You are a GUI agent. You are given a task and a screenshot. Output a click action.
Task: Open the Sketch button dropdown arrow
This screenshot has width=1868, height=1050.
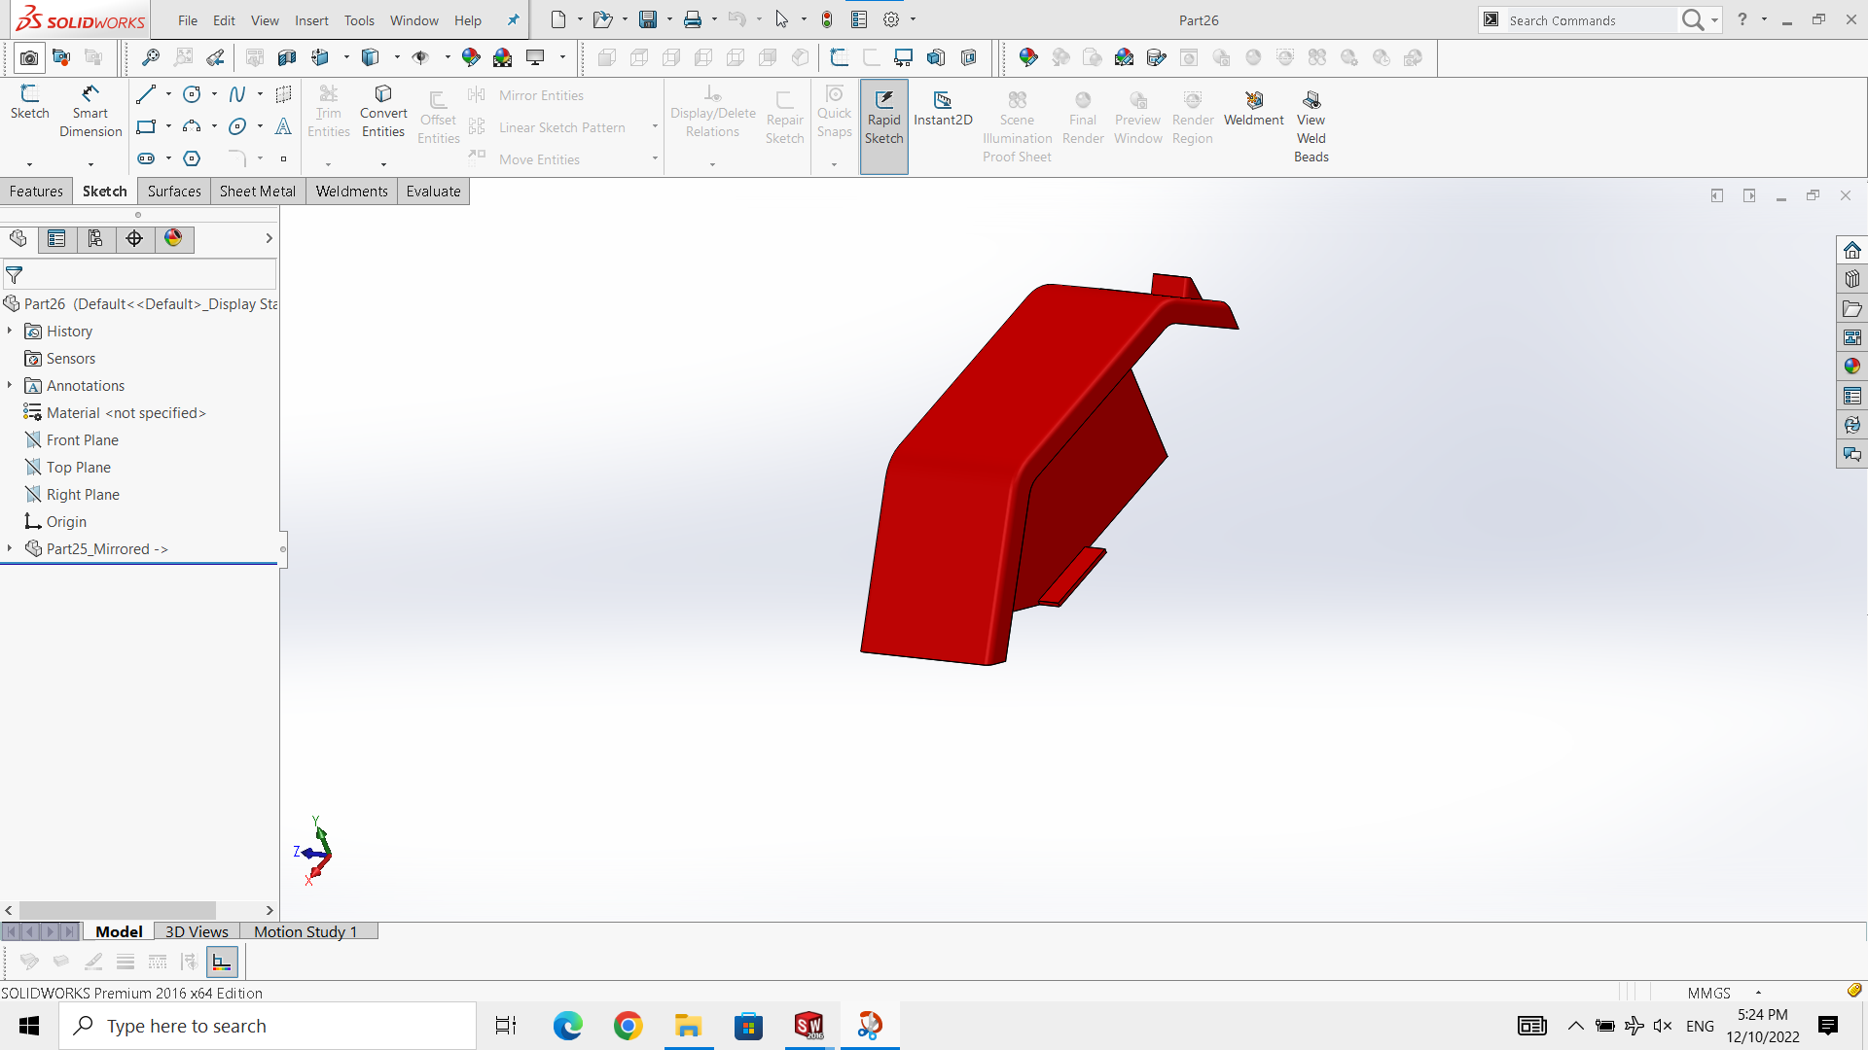[29, 163]
